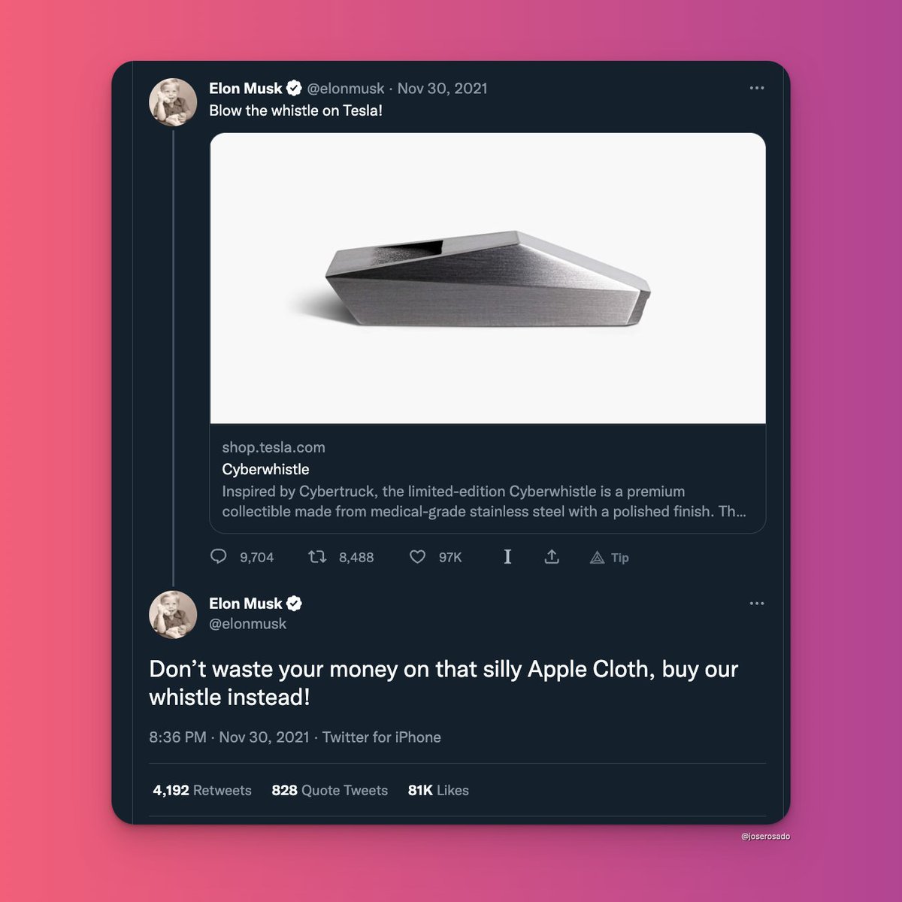Retweet the Cyberwhistle tweet

pyautogui.click(x=317, y=557)
